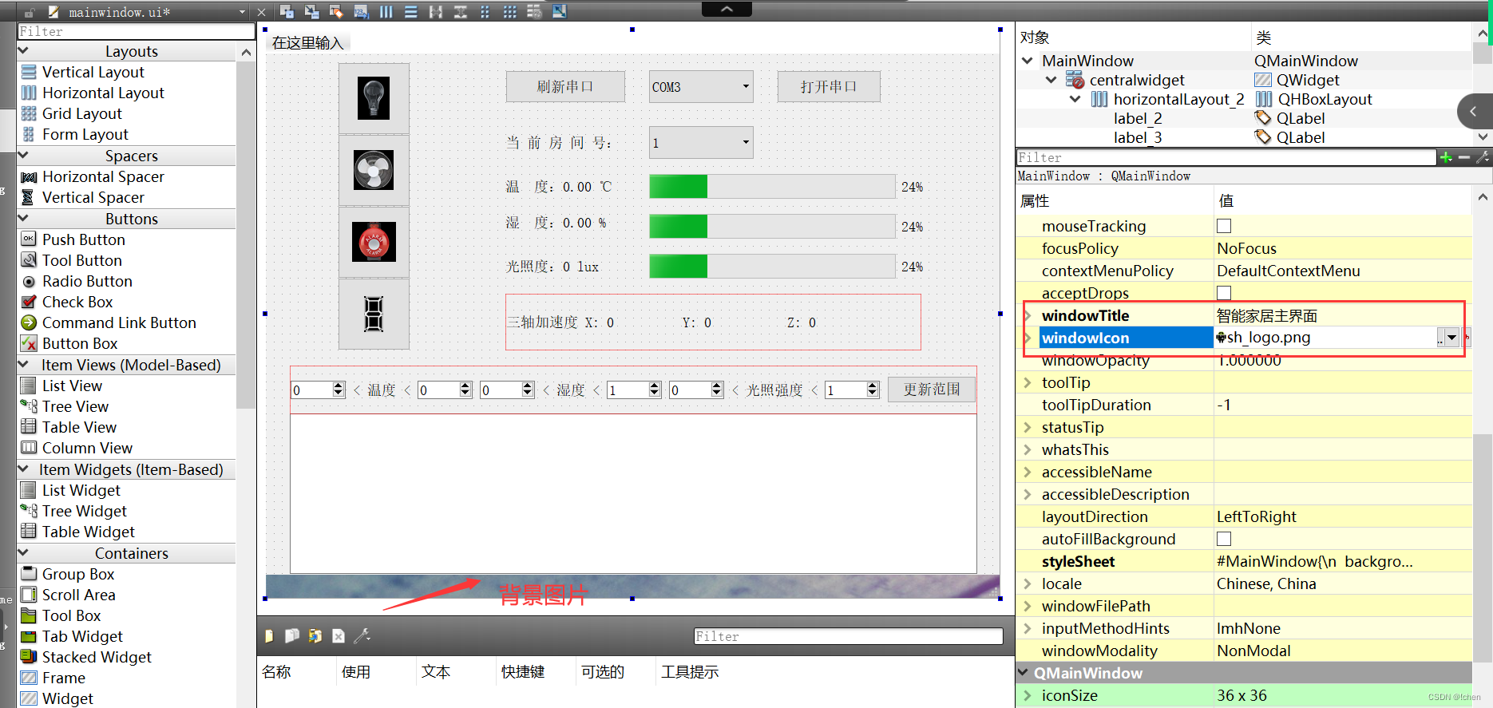The image size is (1493, 708).
Task: Apply vertical splitter layout toolbar icon
Action: [x=461, y=11]
